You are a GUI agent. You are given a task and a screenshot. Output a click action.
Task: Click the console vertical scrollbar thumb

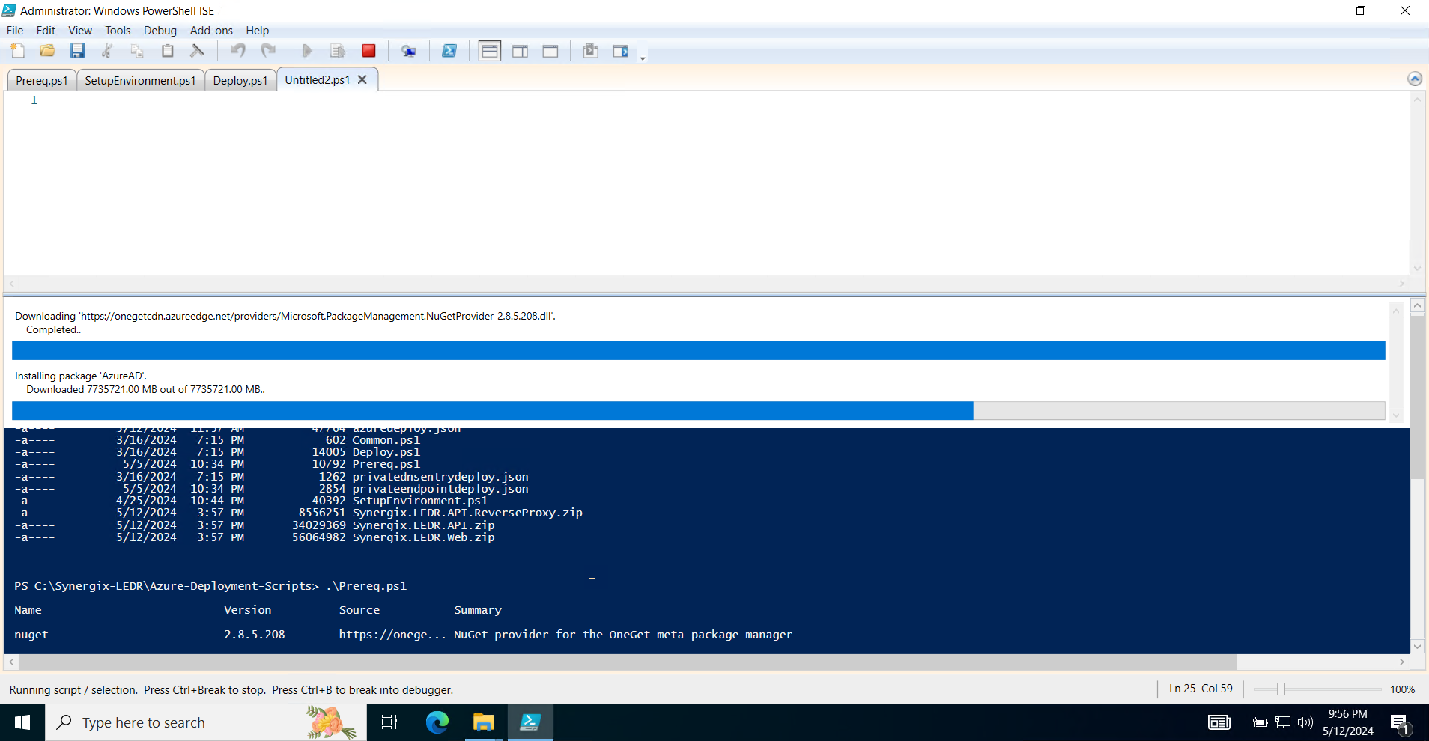(x=1417, y=397)
